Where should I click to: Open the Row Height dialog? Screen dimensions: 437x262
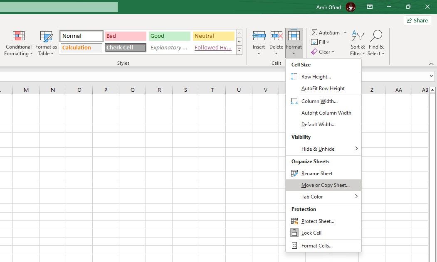pyautogui.click(x=316, y=76)
